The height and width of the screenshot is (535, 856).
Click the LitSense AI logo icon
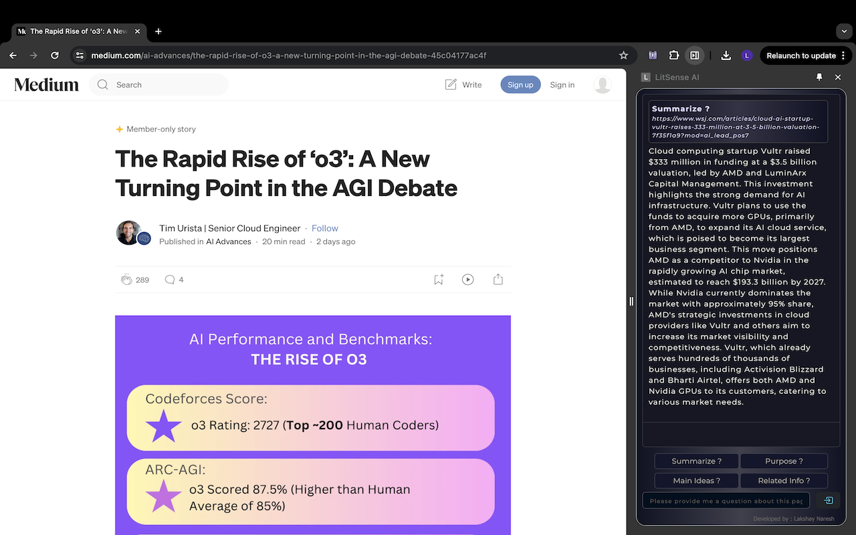pos(645,77)
